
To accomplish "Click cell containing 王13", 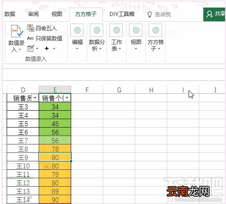I will 23,191.
